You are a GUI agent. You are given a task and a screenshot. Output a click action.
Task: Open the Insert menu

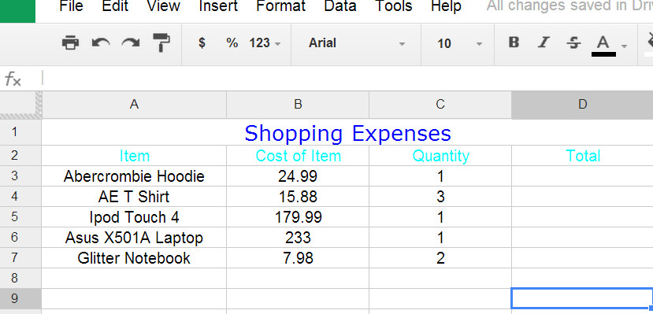tap(219, 6)
